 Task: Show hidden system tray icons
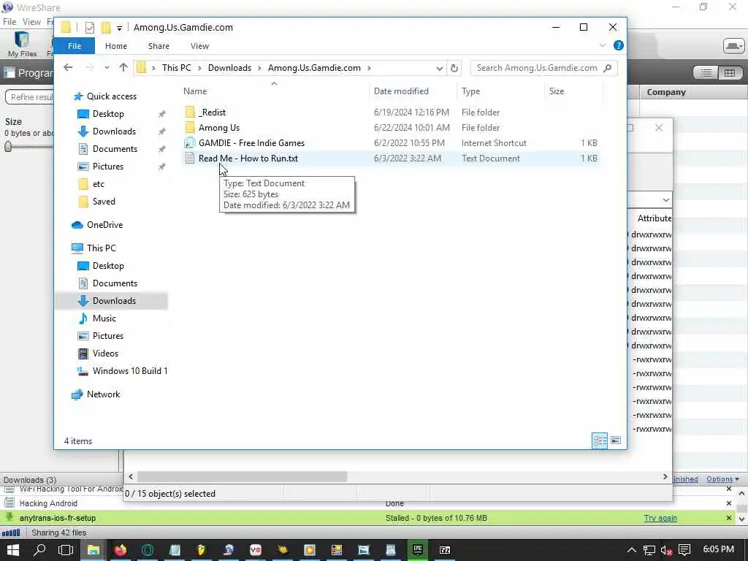tap(632, 551)
